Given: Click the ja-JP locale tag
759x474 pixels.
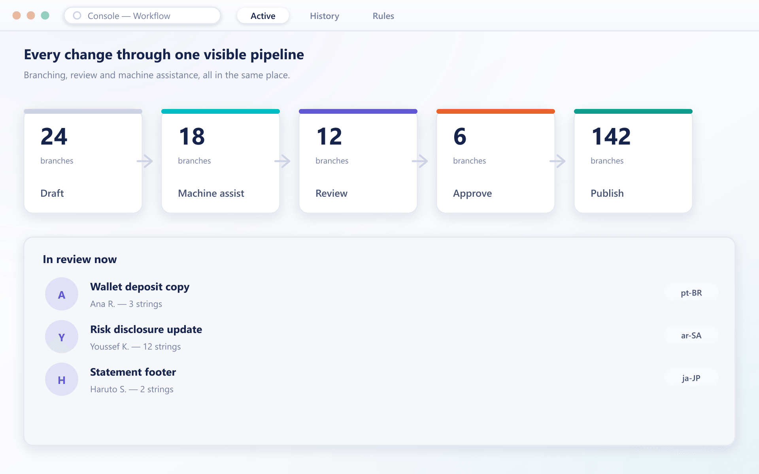Looking at the screenshot, I should coord(691,378).
